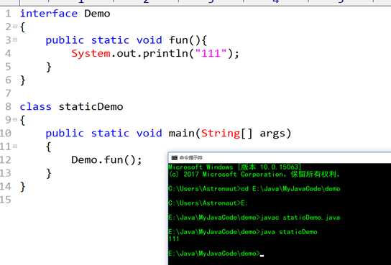Click the command prompt window title icon

click(175, 158)
